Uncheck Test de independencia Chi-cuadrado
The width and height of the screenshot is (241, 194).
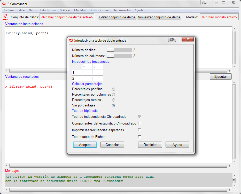(x=139, y=117)
